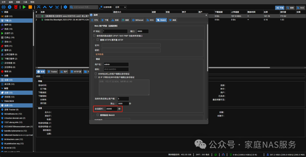Move torrent up in queue
This screenshot has height=157, width=306.
45,7
